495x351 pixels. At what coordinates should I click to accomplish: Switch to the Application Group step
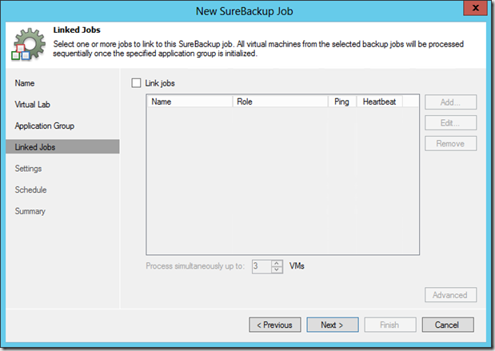pyautogui.click(x=45, y=126)
